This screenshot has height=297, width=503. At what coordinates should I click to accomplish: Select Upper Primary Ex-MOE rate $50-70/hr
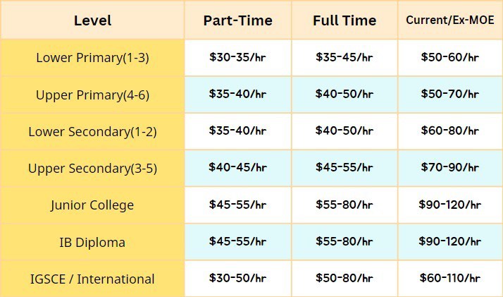click(x=449, y=94)
